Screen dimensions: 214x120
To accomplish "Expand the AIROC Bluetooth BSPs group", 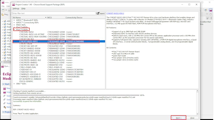I will pos(14,20).
